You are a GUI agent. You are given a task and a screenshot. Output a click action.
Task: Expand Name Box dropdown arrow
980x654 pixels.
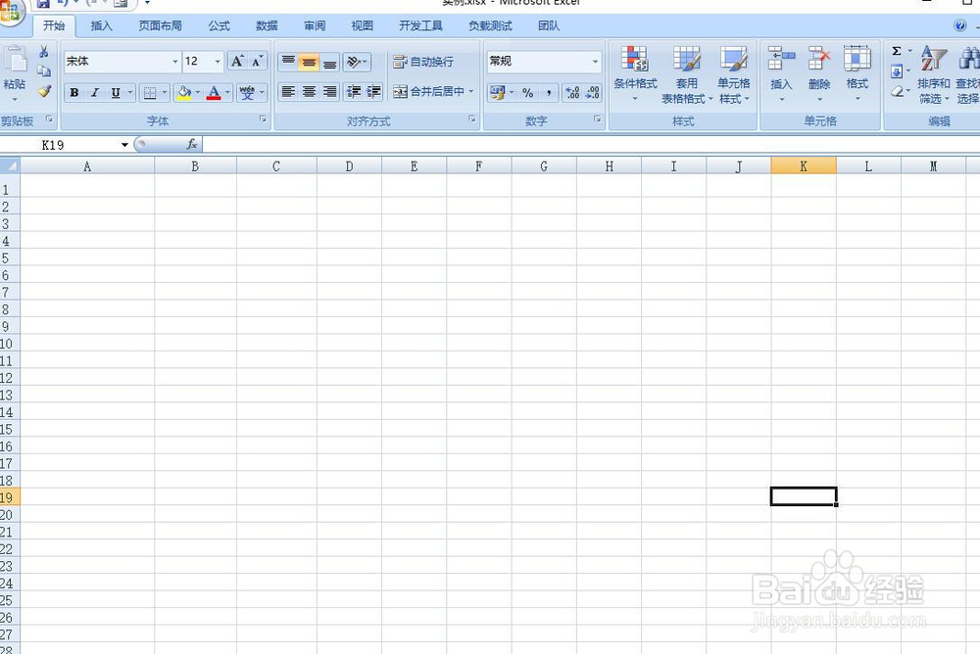[x=124, y=145]
